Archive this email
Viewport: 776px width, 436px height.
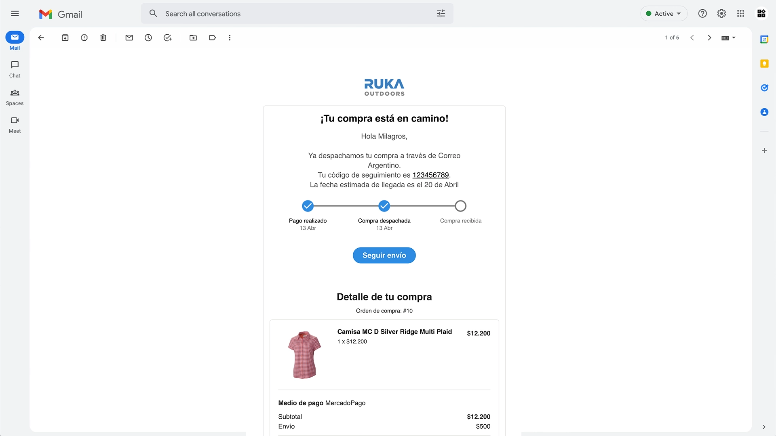click(65, 38)
